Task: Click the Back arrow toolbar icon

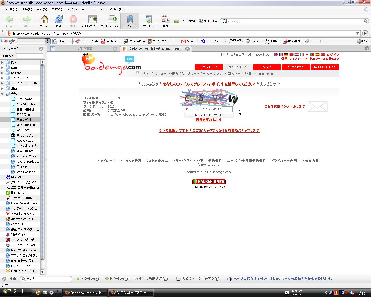Action: 9,21
